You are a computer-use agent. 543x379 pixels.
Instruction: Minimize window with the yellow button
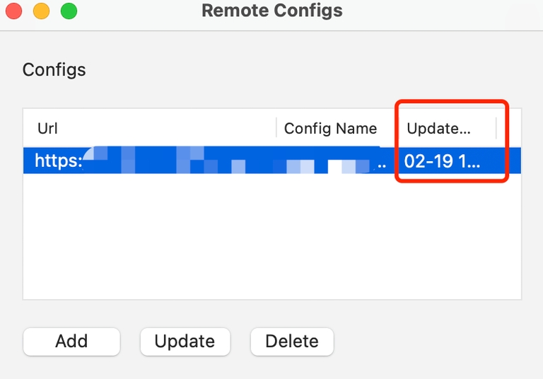(41, 11)
